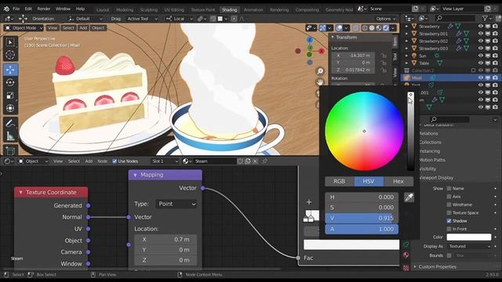
Task: Open the Drag Active Tool dropdown
Action: click(142, 19)
